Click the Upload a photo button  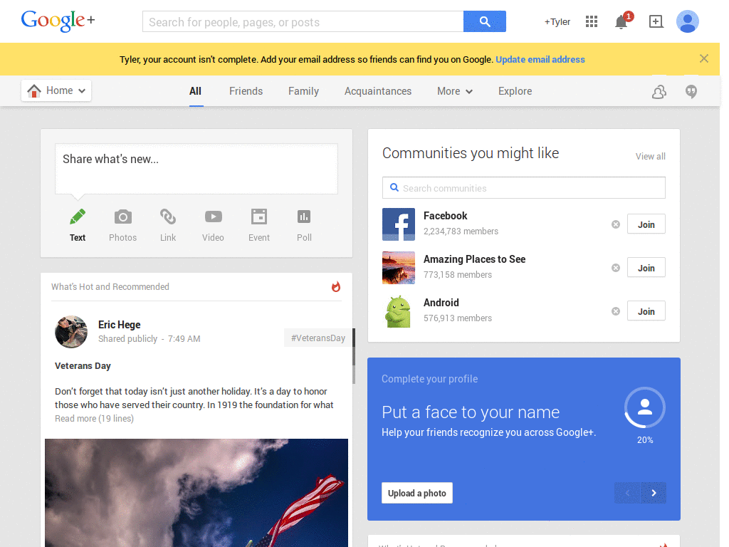point(417,493)
